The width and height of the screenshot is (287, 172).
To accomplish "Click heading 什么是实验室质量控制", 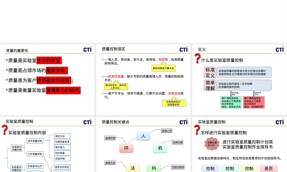I will point(222,60).
